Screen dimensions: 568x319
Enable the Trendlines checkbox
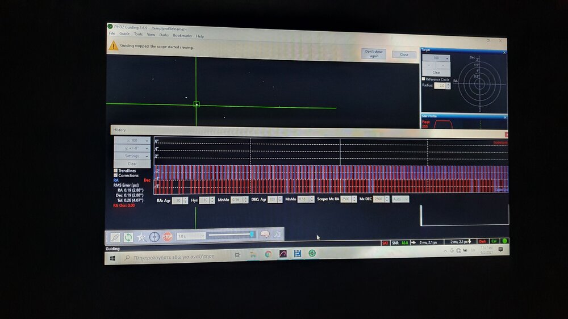click(116, 170)
